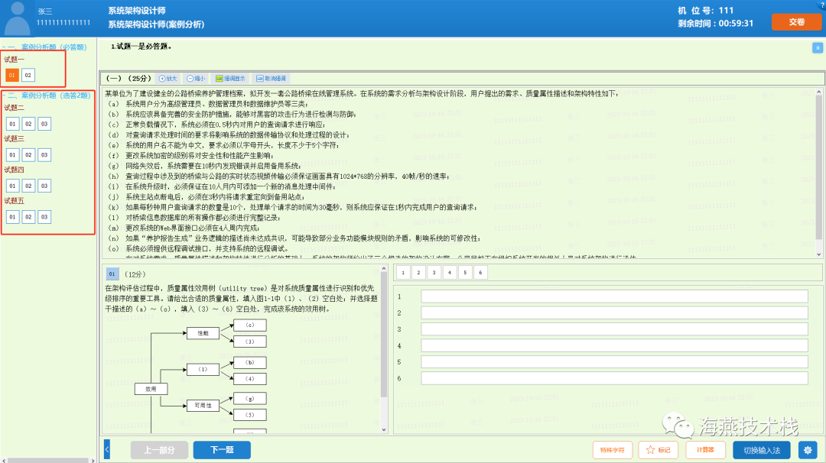Select question 03 under 试题二

click(44, 125)
